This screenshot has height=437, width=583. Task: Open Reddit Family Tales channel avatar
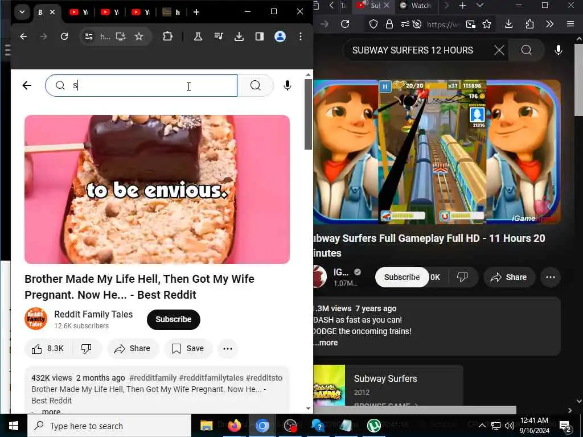[x=36, y=319]
